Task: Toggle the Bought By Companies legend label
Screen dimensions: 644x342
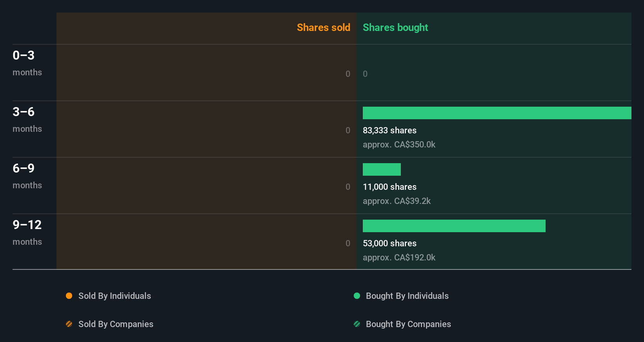Action: pyautogui.click(x=408, y=324)
